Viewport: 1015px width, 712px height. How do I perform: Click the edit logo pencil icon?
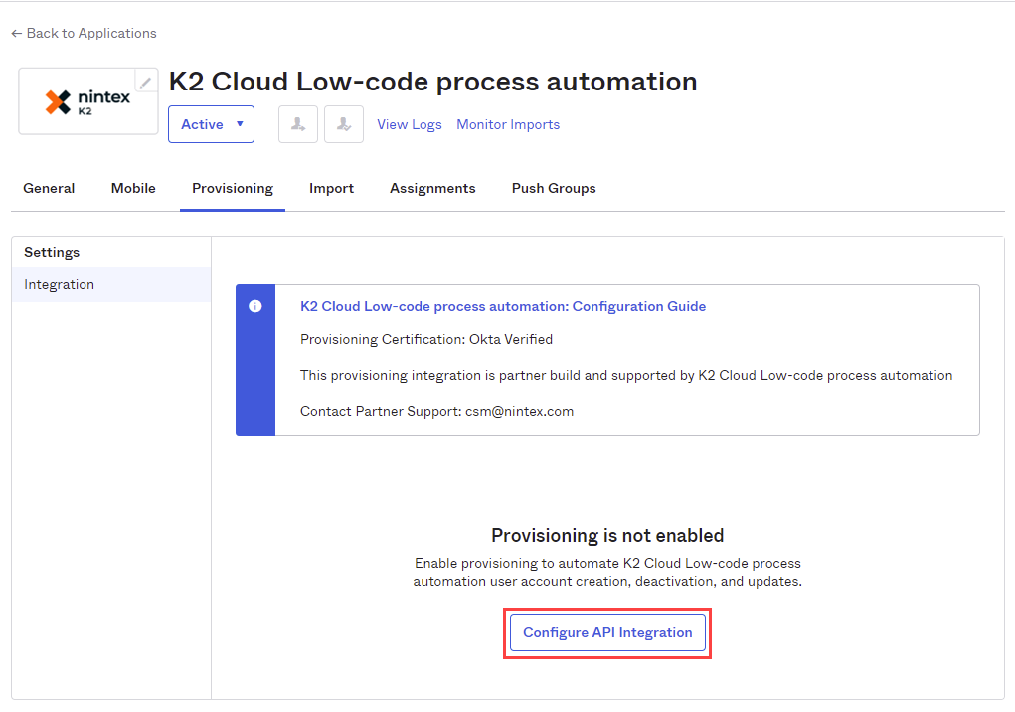146,82
